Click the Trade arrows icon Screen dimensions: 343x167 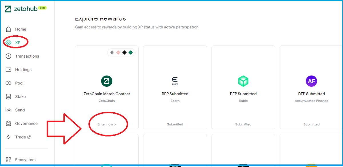click(9, 137)
